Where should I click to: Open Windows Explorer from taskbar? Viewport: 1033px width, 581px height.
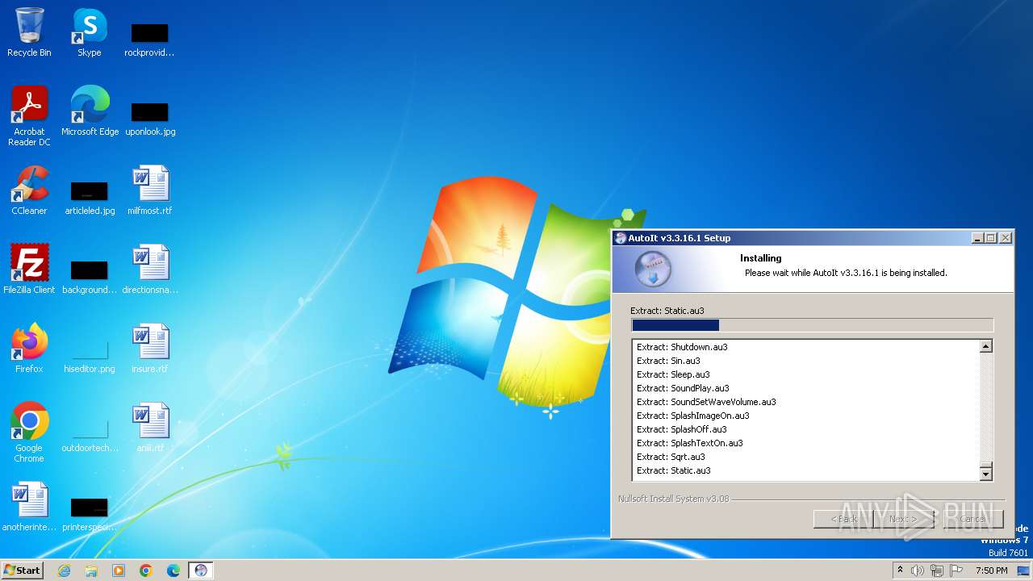pyautogui.click(x=91, y=571)
